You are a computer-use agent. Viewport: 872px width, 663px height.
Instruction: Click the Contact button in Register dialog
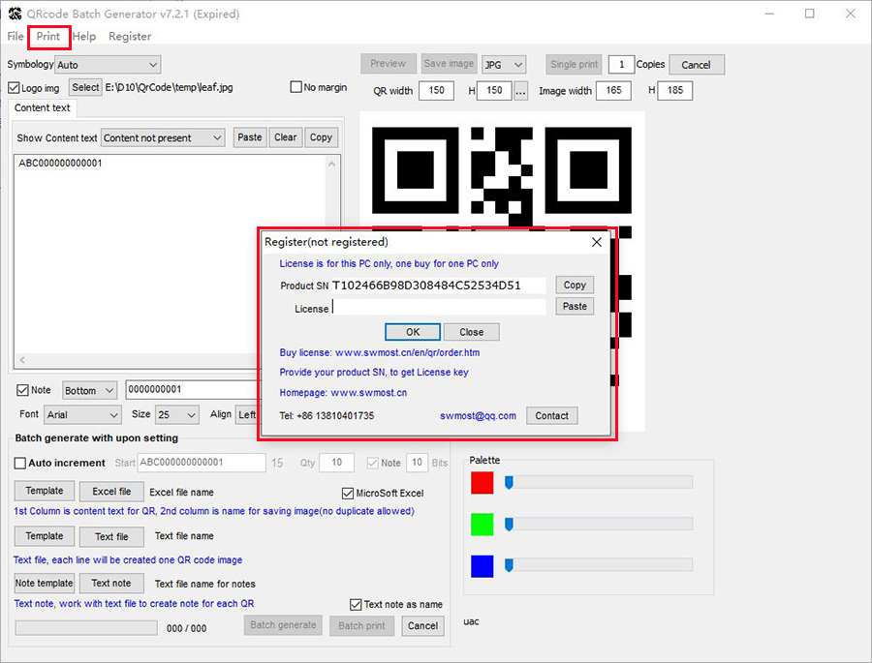coord(551,415)
